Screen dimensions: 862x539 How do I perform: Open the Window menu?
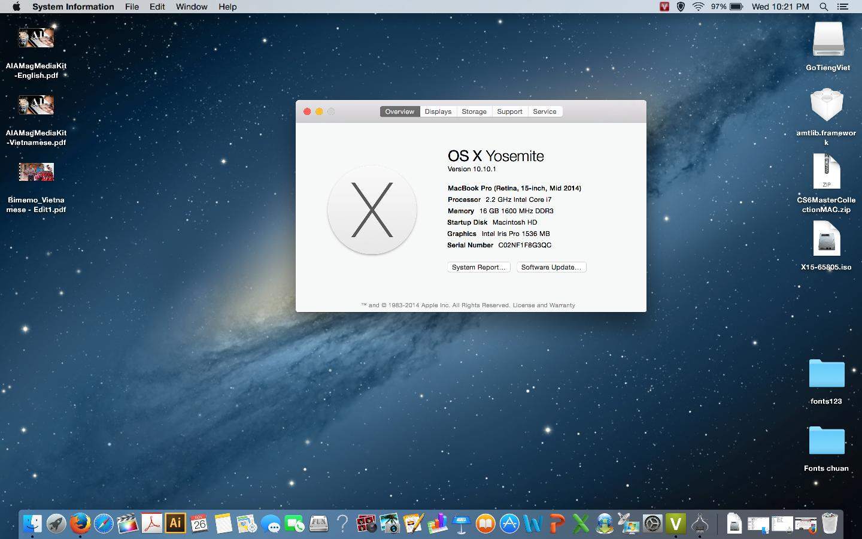pos(192,7)
